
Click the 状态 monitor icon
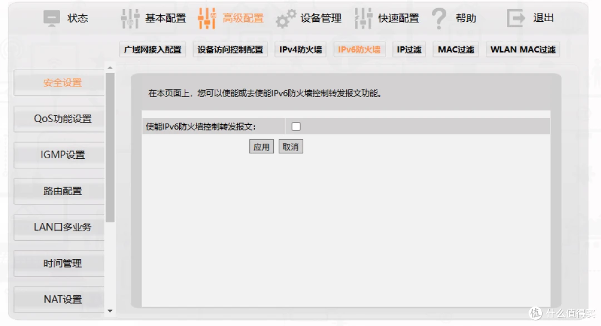coord(52,18)
